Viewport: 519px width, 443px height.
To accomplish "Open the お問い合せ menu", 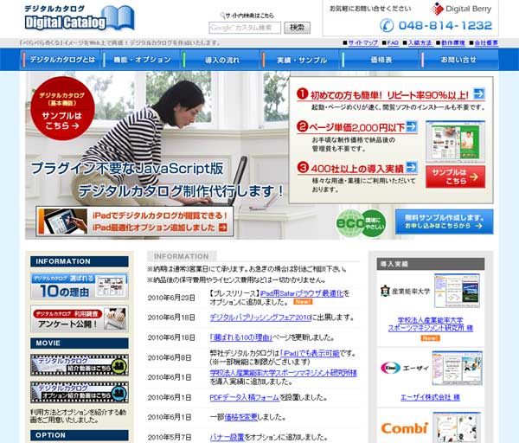I will click(x=459, y=60).
